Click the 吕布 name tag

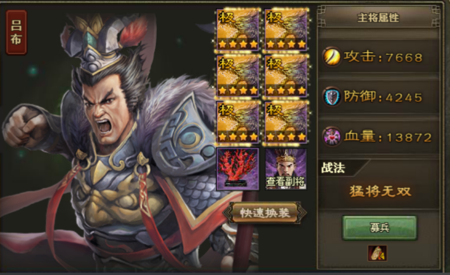coord(17,32)
